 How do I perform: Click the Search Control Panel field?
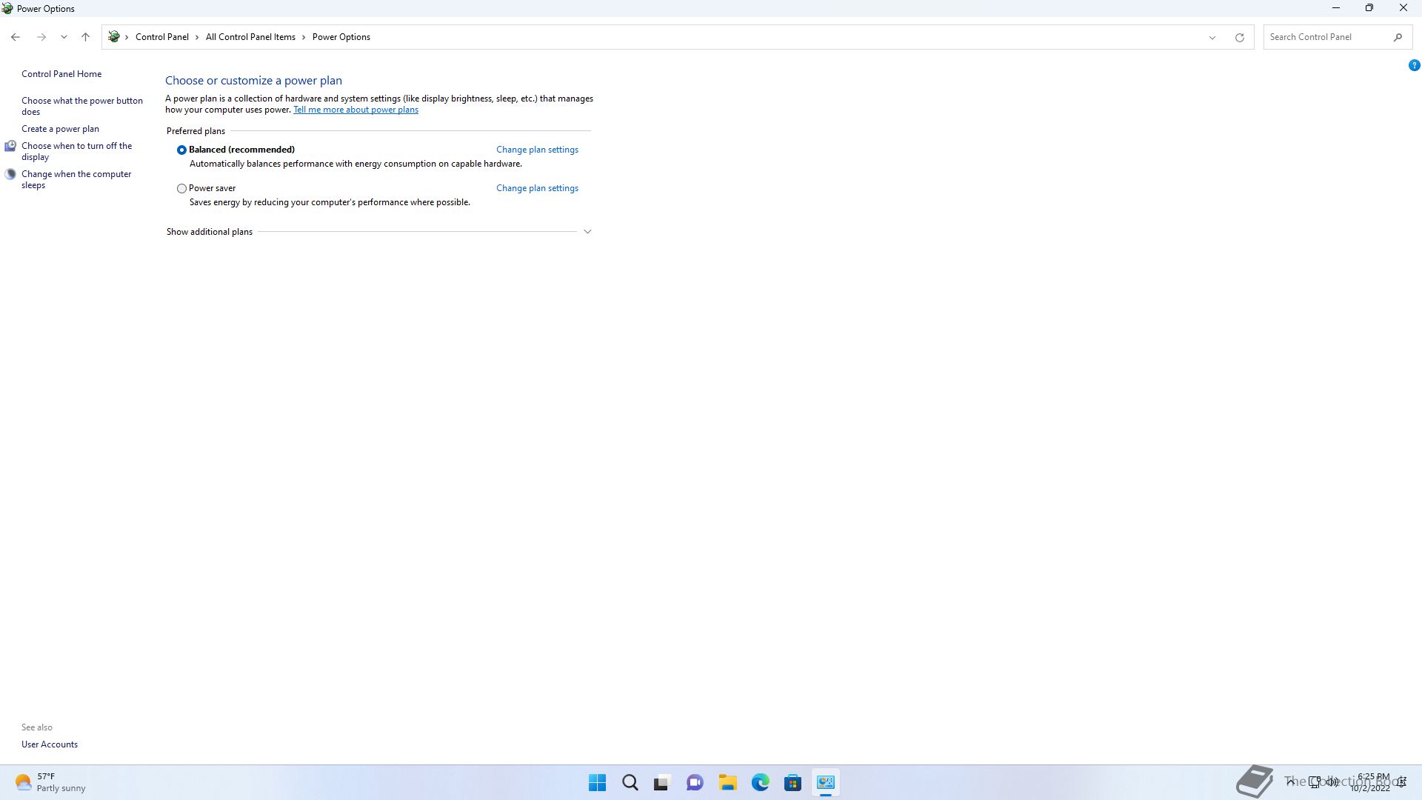(x=1326, y=37)
